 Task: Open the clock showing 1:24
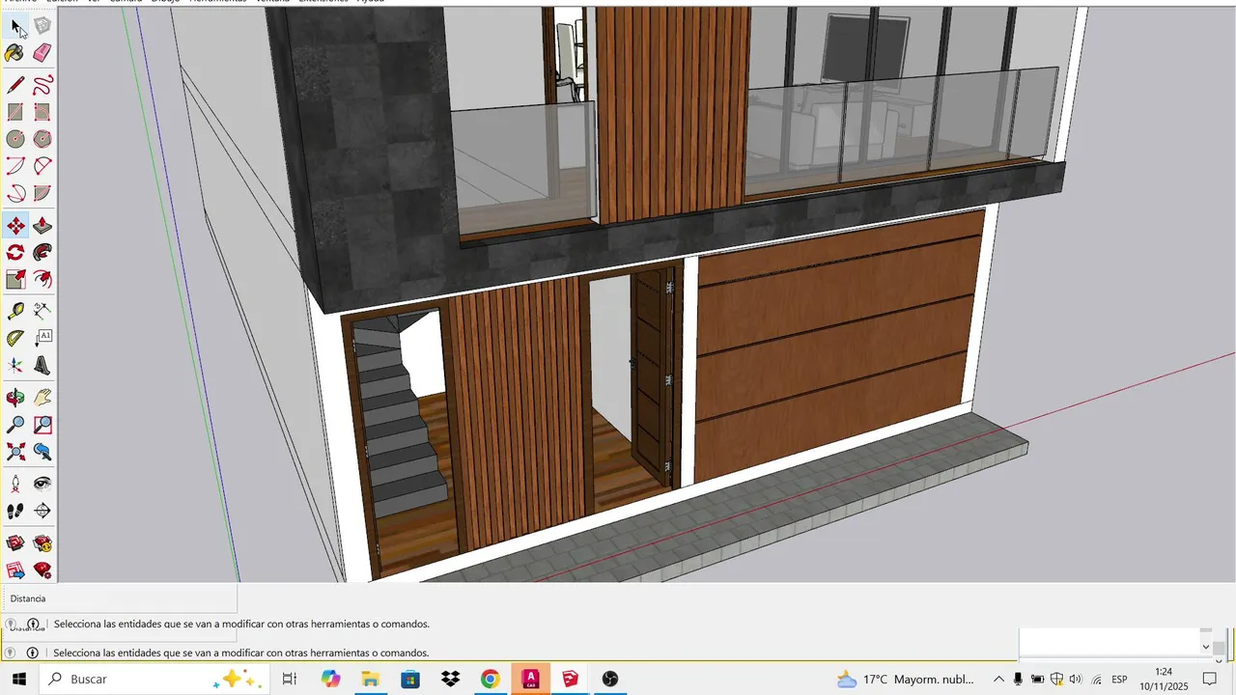click(1163, 679)
